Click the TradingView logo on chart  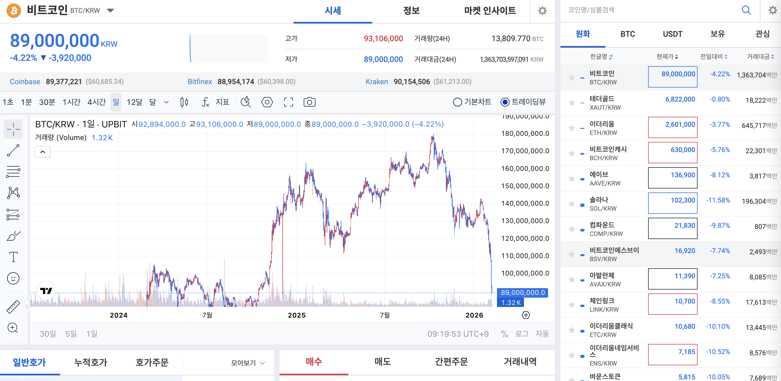(46, 291)
